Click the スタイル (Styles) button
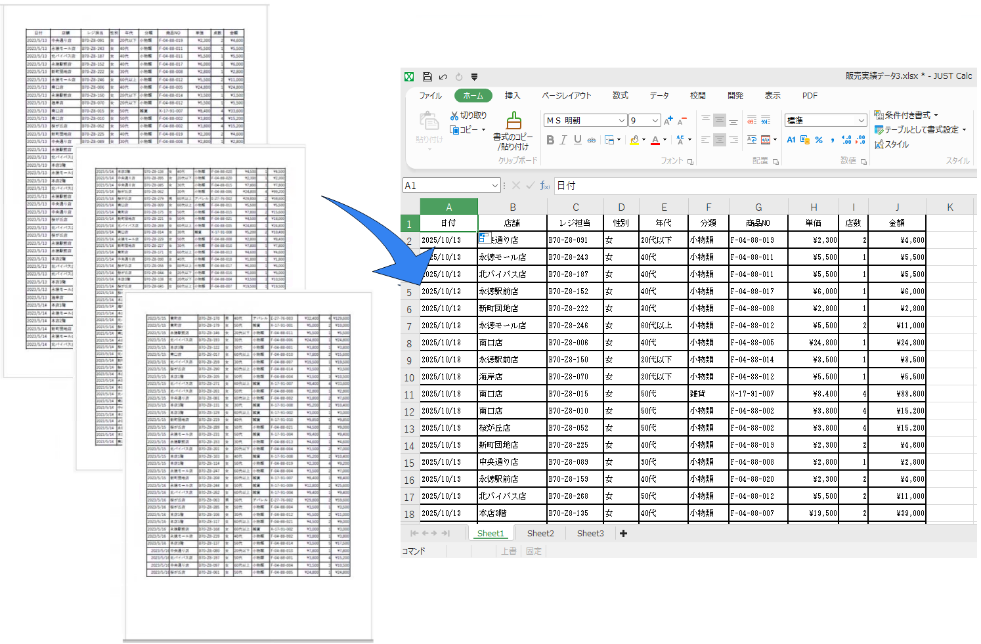Image resolution: width=981 pixels, height=644 pixels. 892,144
